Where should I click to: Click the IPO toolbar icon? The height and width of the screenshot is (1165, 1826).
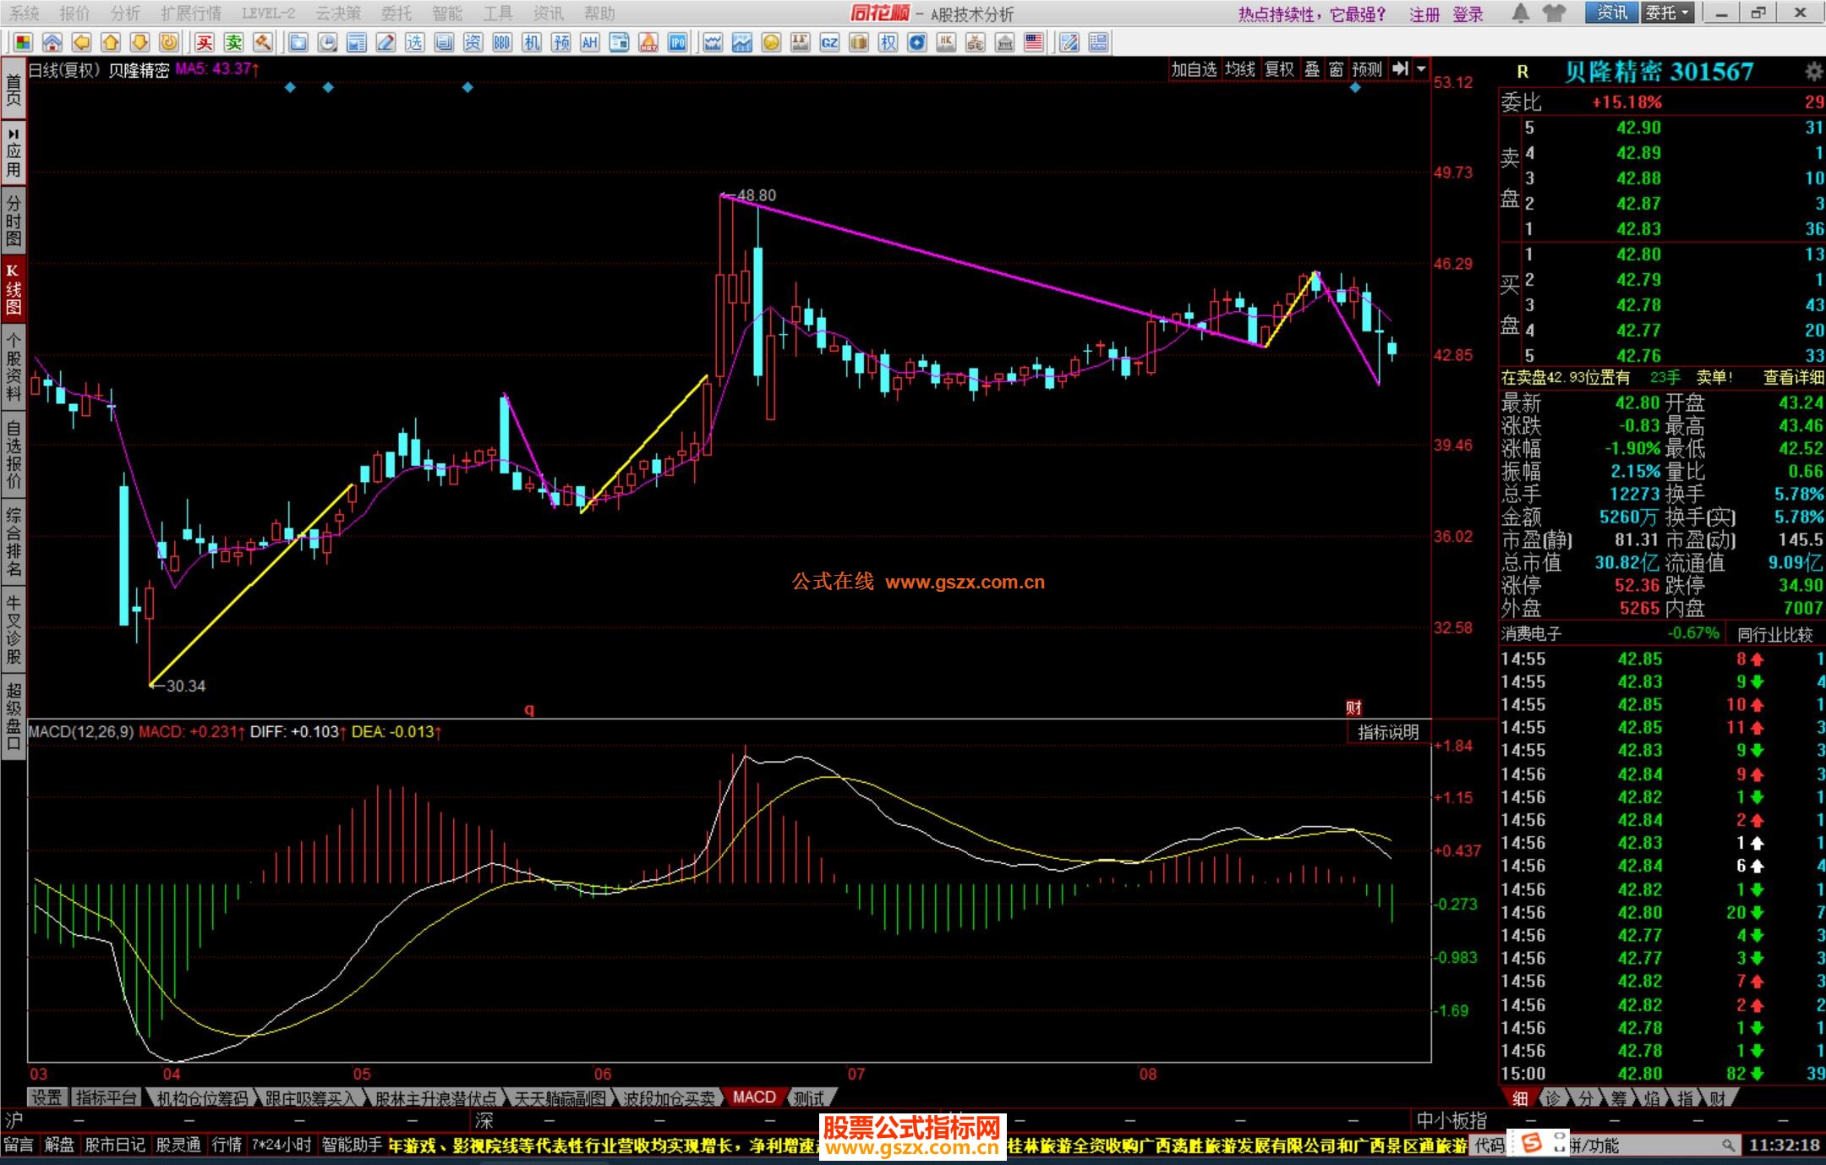(678, 42)
